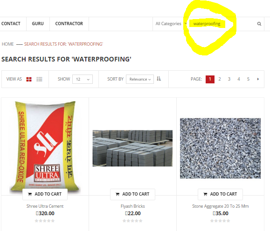Add Stone Aggregate to cart
The height and width of the screenshot is (231, 270).
point(220,194)
